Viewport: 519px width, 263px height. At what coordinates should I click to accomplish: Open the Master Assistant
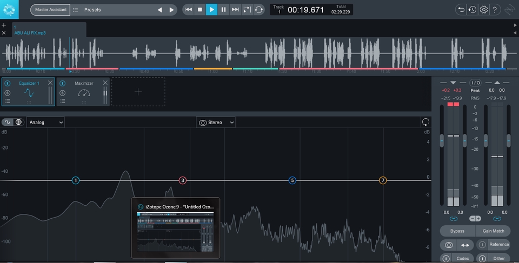coord(50,10)
